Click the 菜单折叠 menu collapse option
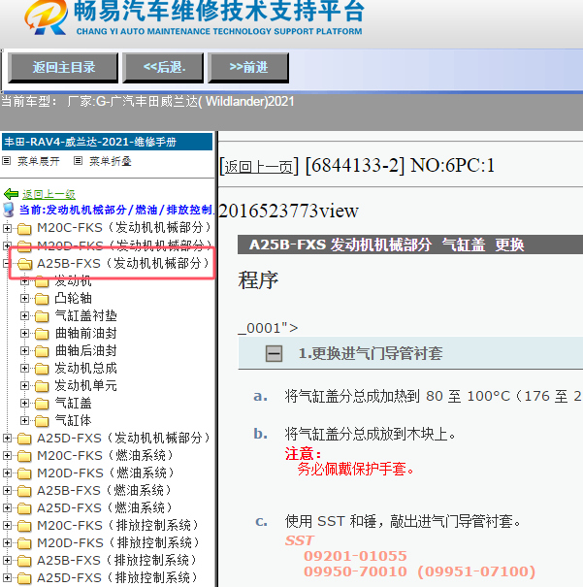 [111, 161]
